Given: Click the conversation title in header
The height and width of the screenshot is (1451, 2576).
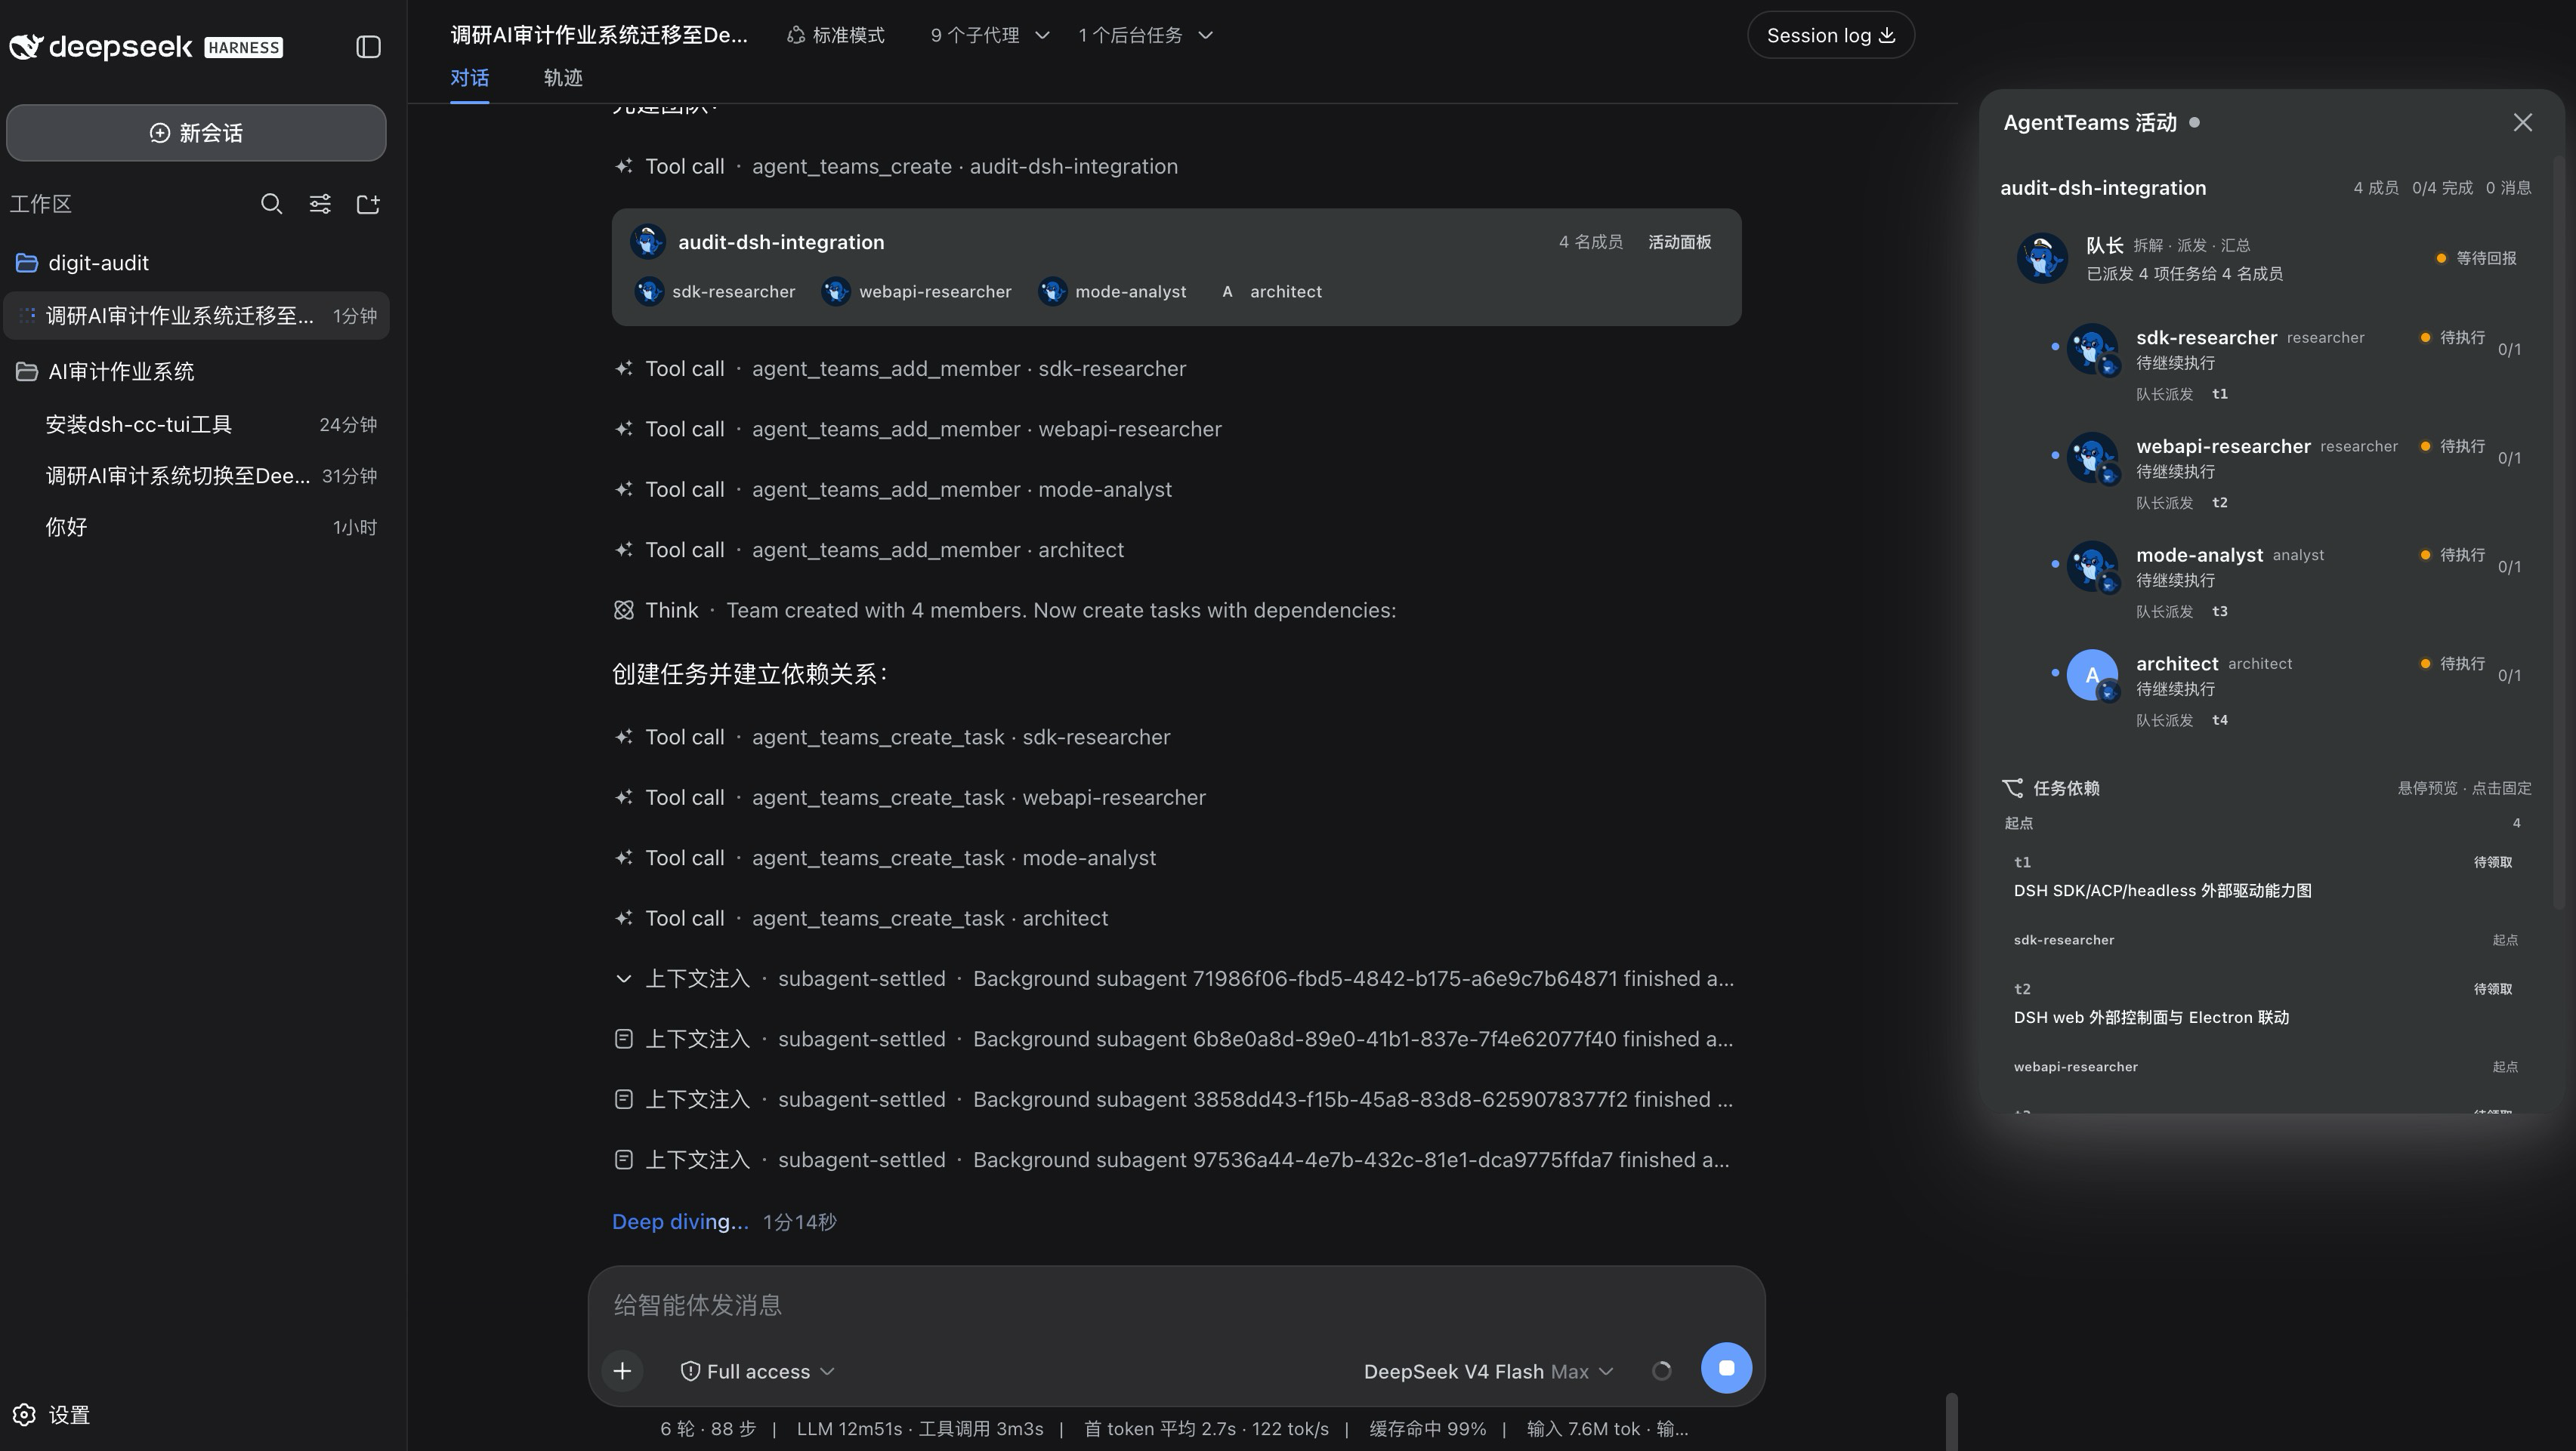Looking at the screenshot, I should click(x=599, y=35).
